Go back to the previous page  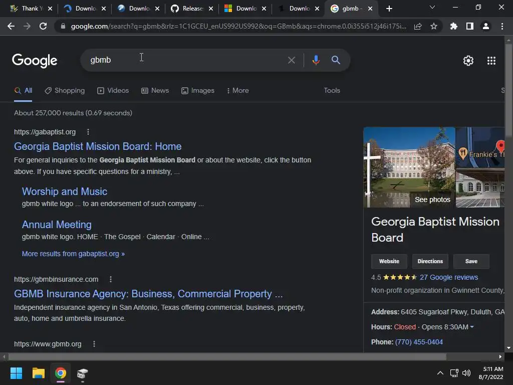click(x=11, y=26)
